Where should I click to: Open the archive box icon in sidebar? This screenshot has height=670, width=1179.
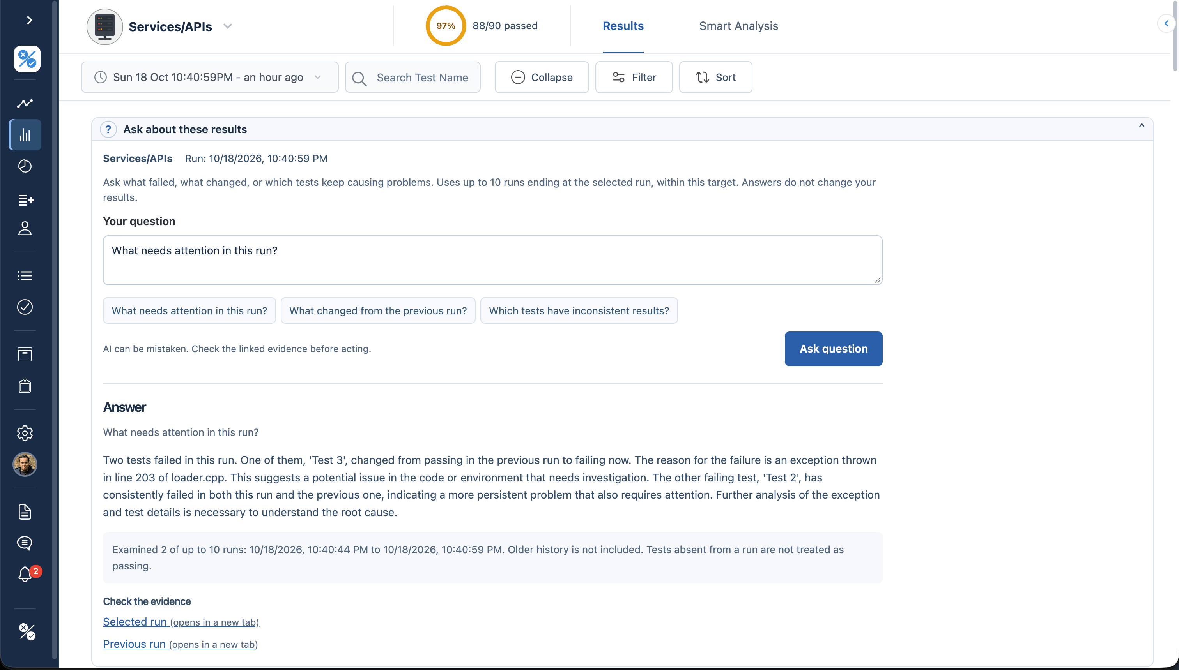[25, 354]
